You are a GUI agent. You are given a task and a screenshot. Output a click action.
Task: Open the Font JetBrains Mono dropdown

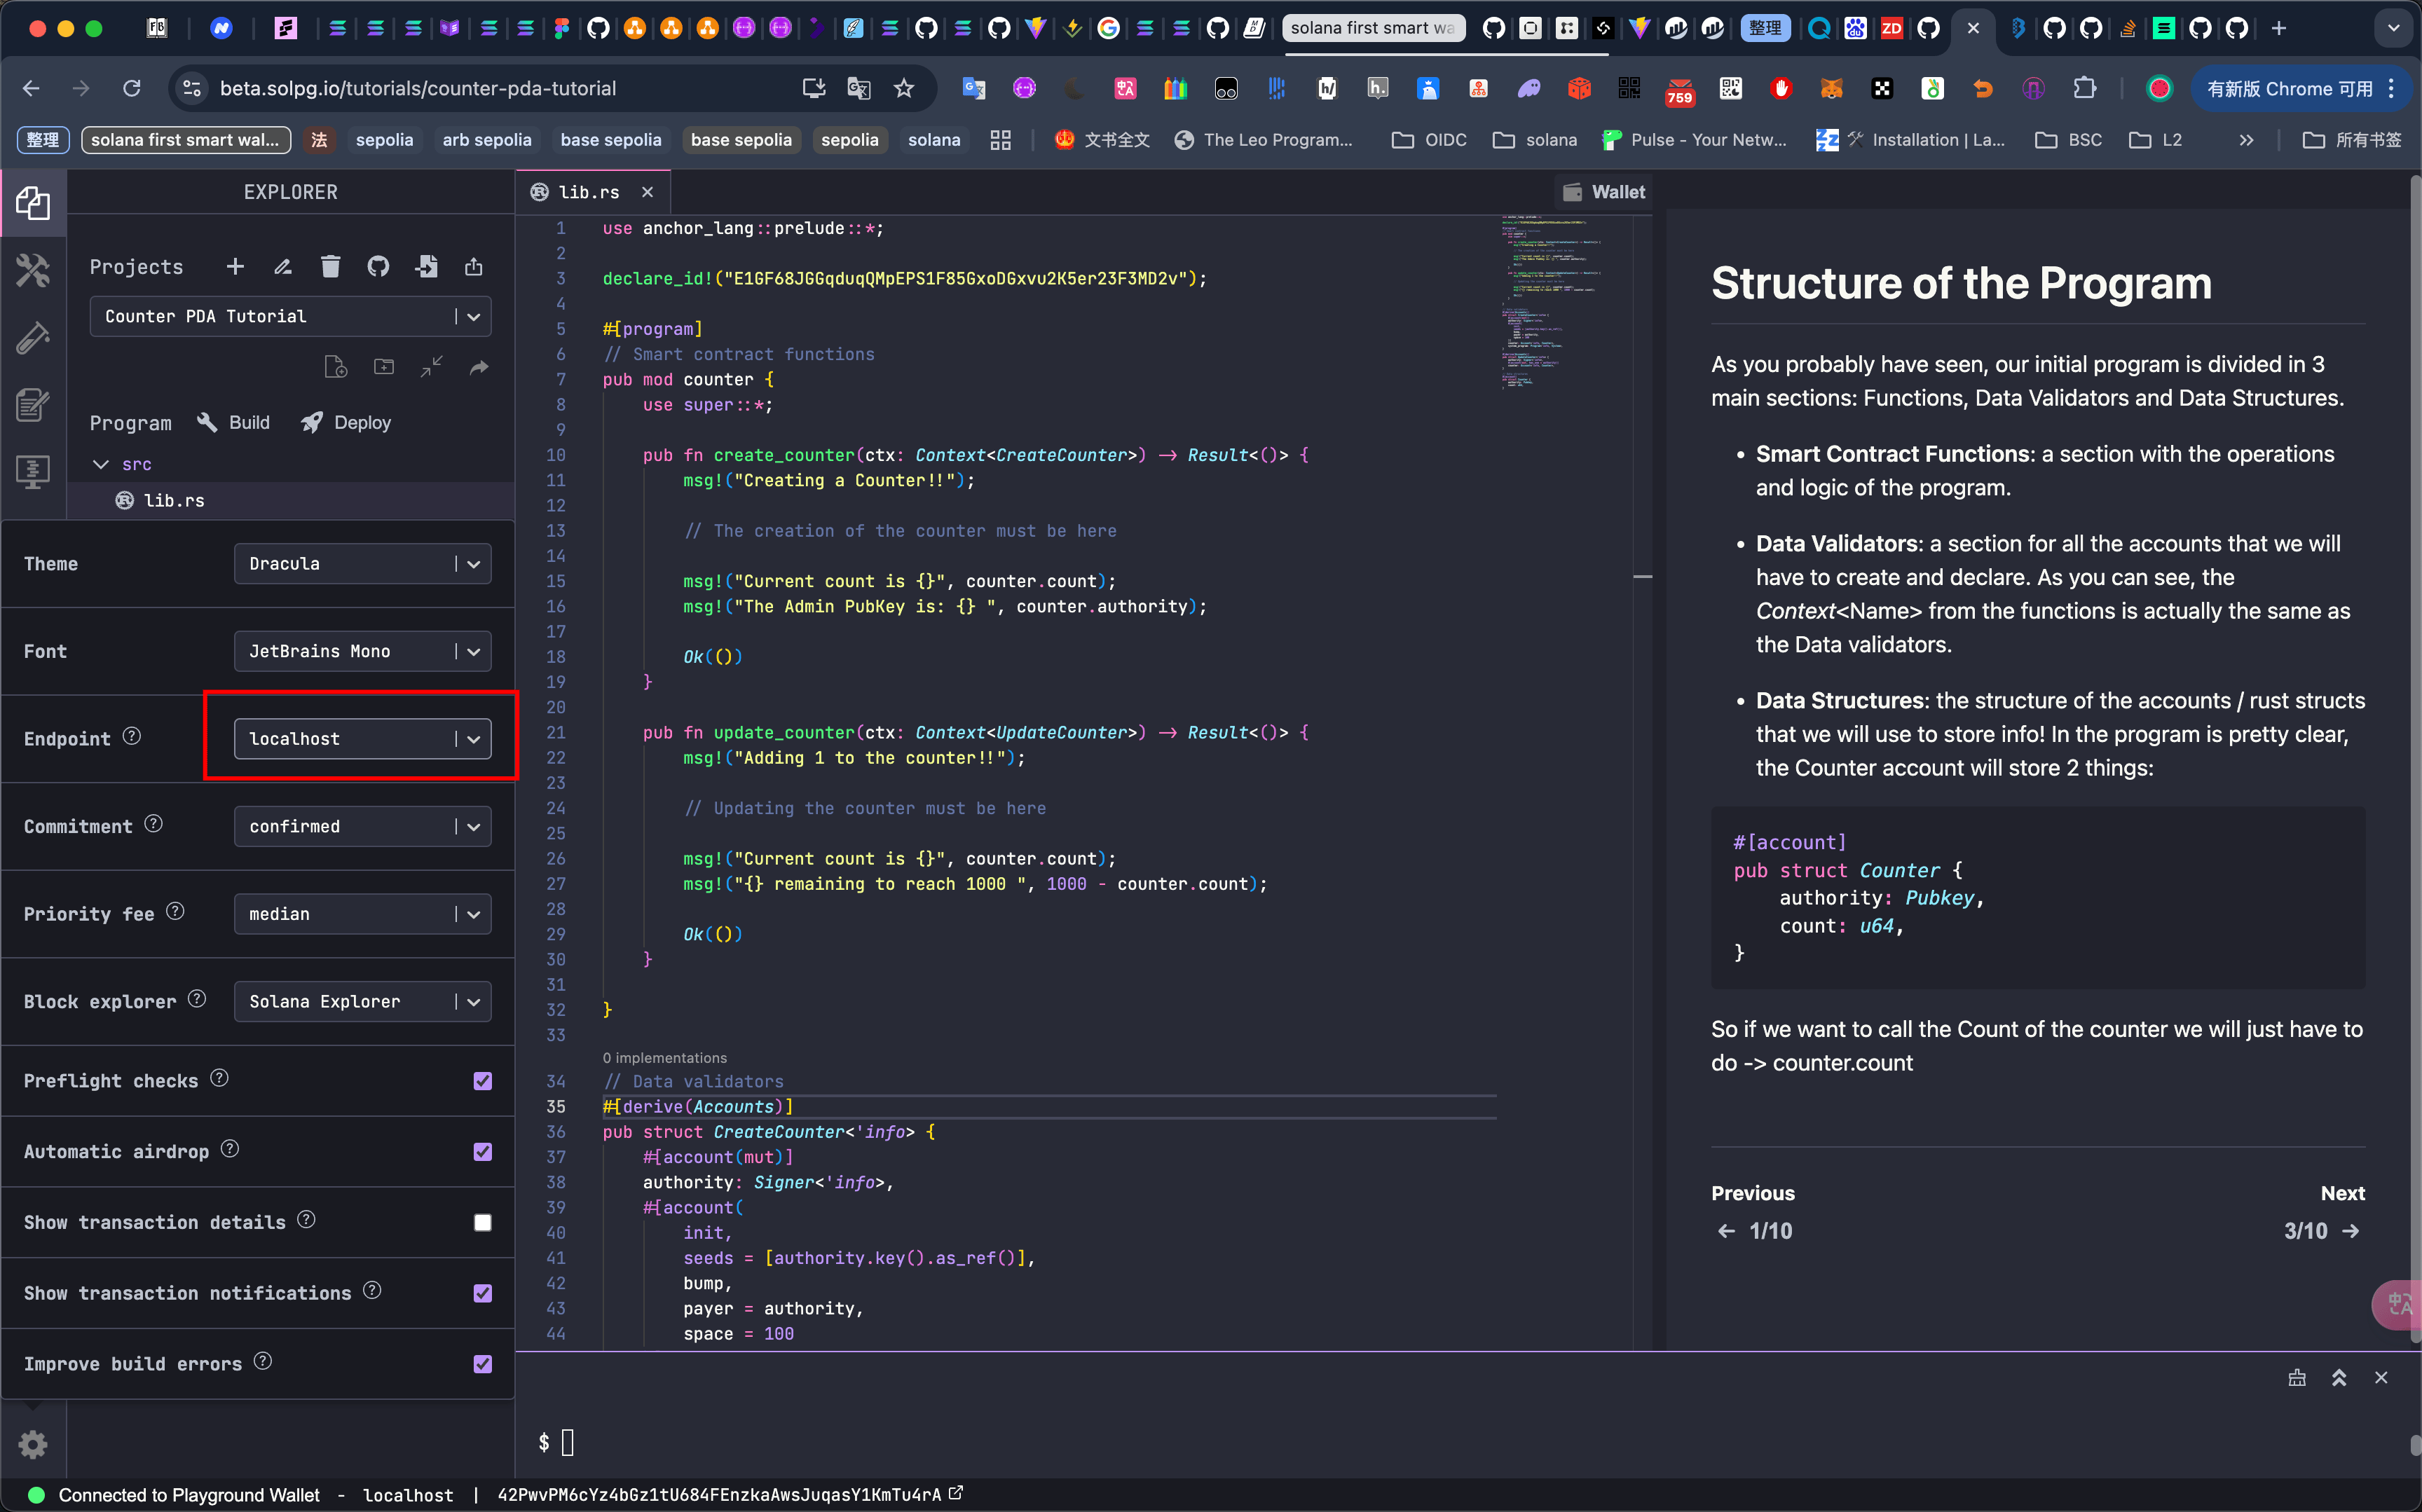[362, 651]
